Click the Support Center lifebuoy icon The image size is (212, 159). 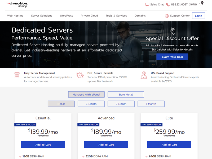coord(167,16)
